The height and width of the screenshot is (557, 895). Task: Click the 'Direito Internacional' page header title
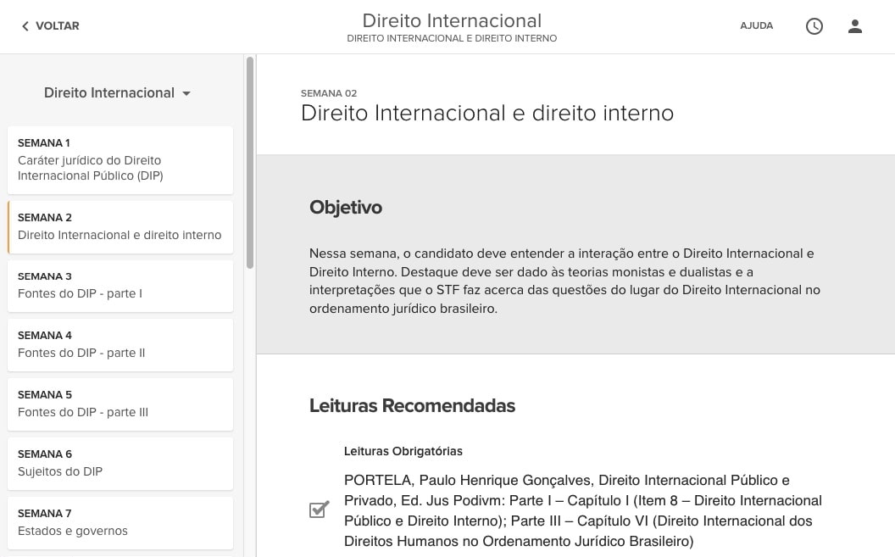pyautogui.click(x=452, y=21)
